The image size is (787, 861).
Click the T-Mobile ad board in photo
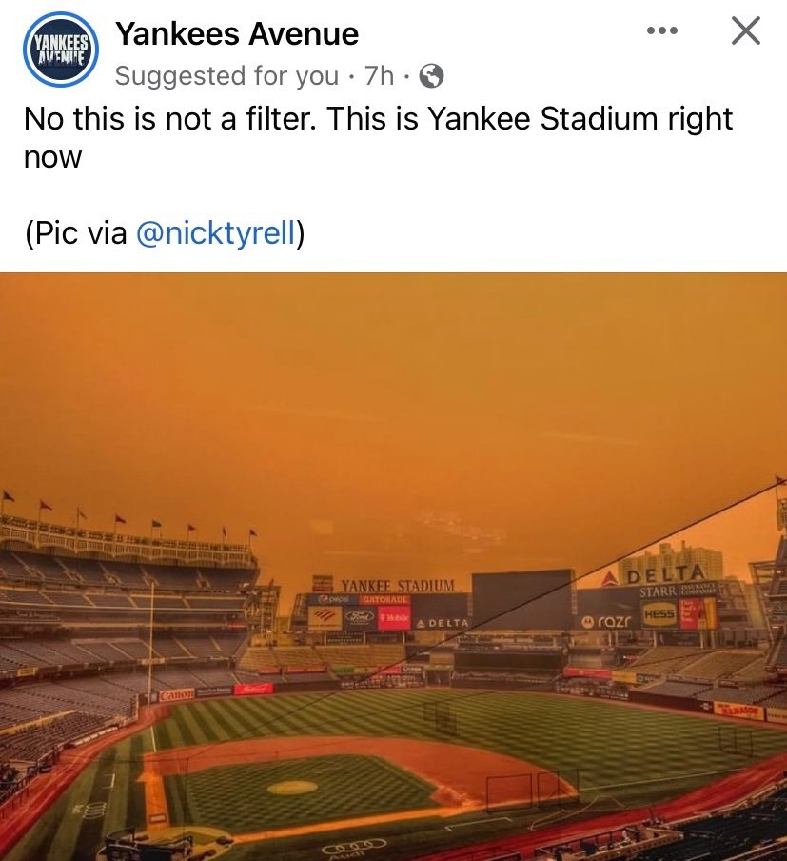click(393, 617)
